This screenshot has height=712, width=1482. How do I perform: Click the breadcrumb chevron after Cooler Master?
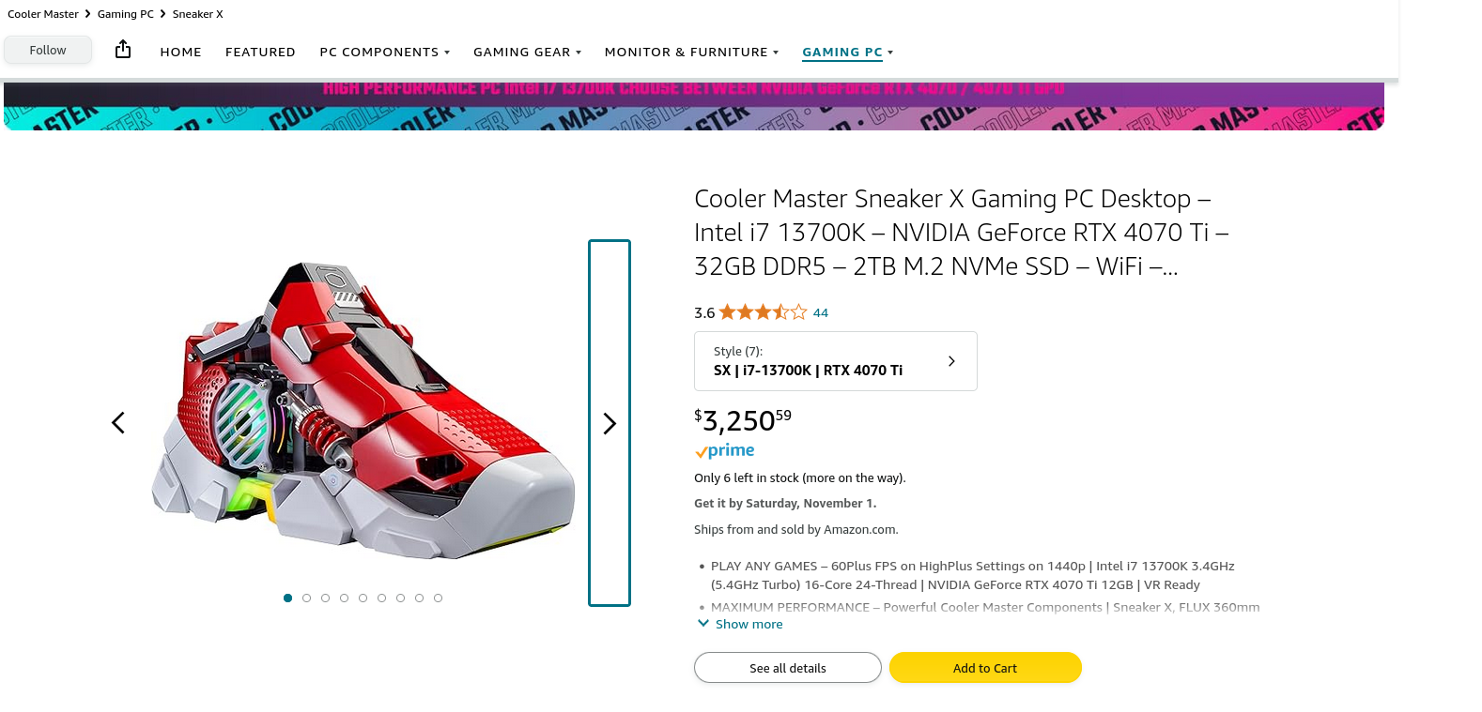[x=87, y=14]
